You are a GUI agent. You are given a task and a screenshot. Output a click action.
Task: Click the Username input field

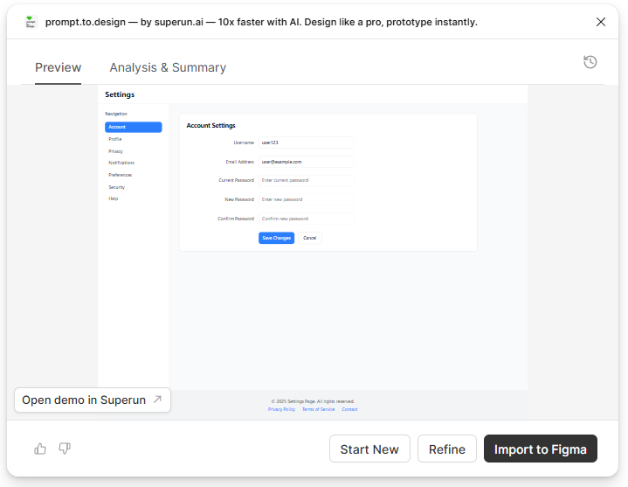pyautogui.click(x=306, y=143)
